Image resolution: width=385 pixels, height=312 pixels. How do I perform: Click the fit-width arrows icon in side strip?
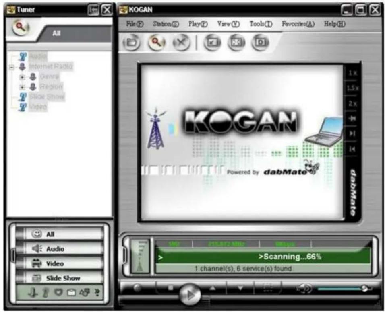tap(352, 119)
